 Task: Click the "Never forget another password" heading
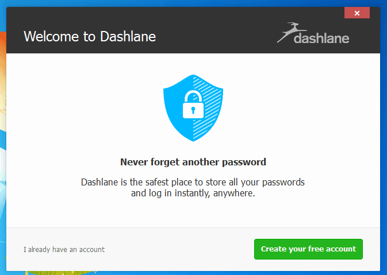[x=193, y=162]
